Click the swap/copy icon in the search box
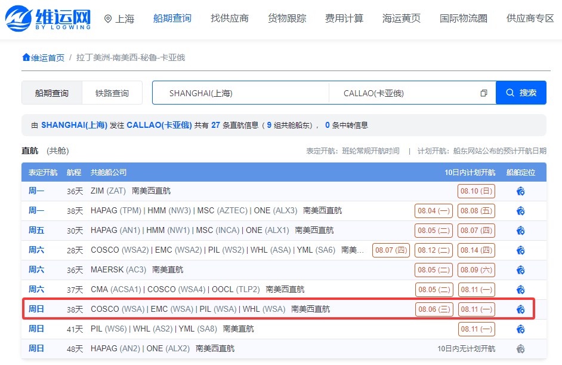 483,93
